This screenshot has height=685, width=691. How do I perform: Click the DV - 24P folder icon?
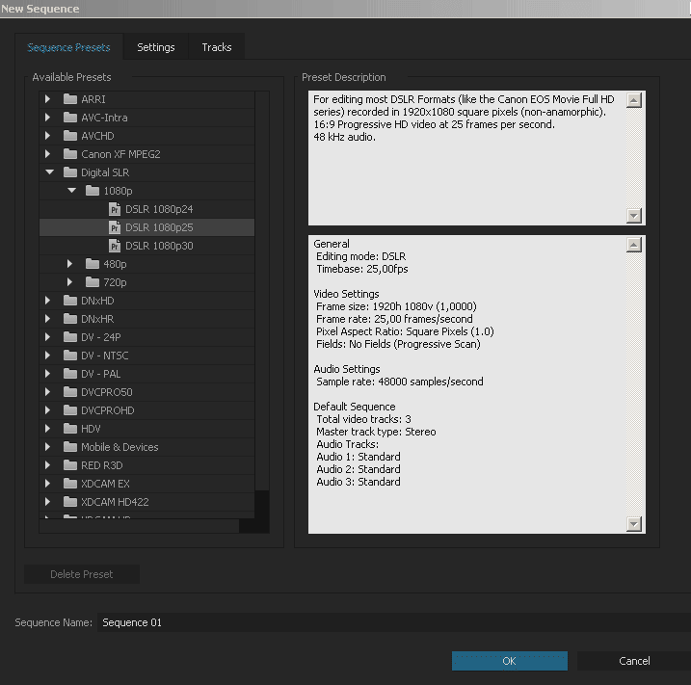70,336
